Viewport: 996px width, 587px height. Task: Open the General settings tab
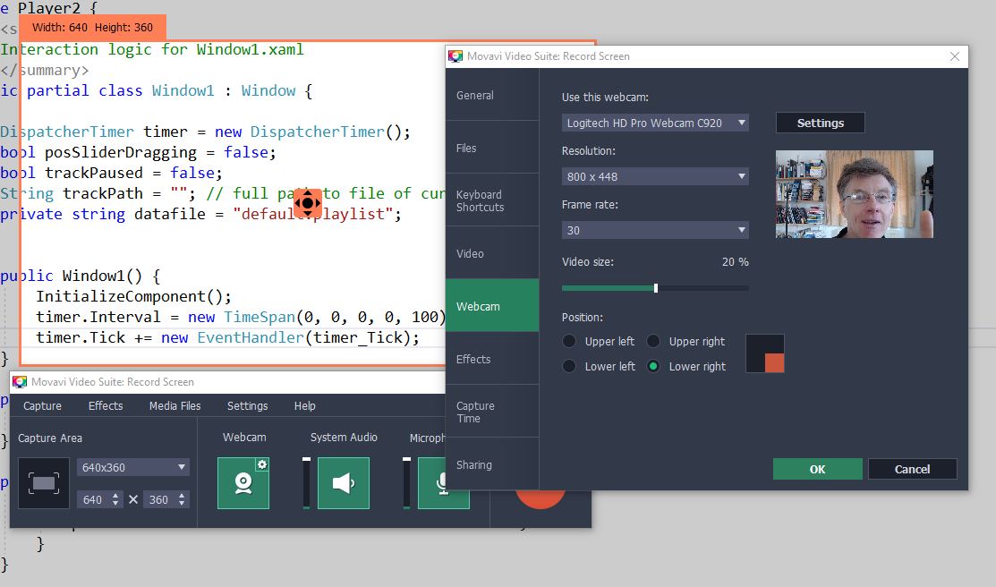(492, 95)
